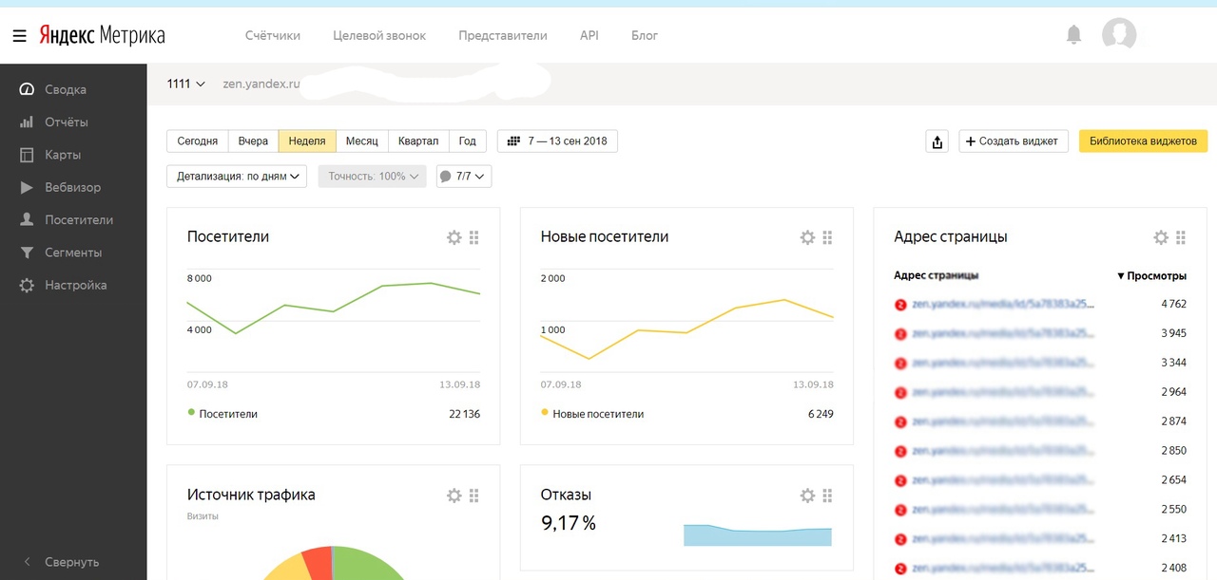The height and width of the screenshot is (580, 1217).
Task: Click drag handle icon on Адрес страницы widget
Action: [x=1181, y=237]
